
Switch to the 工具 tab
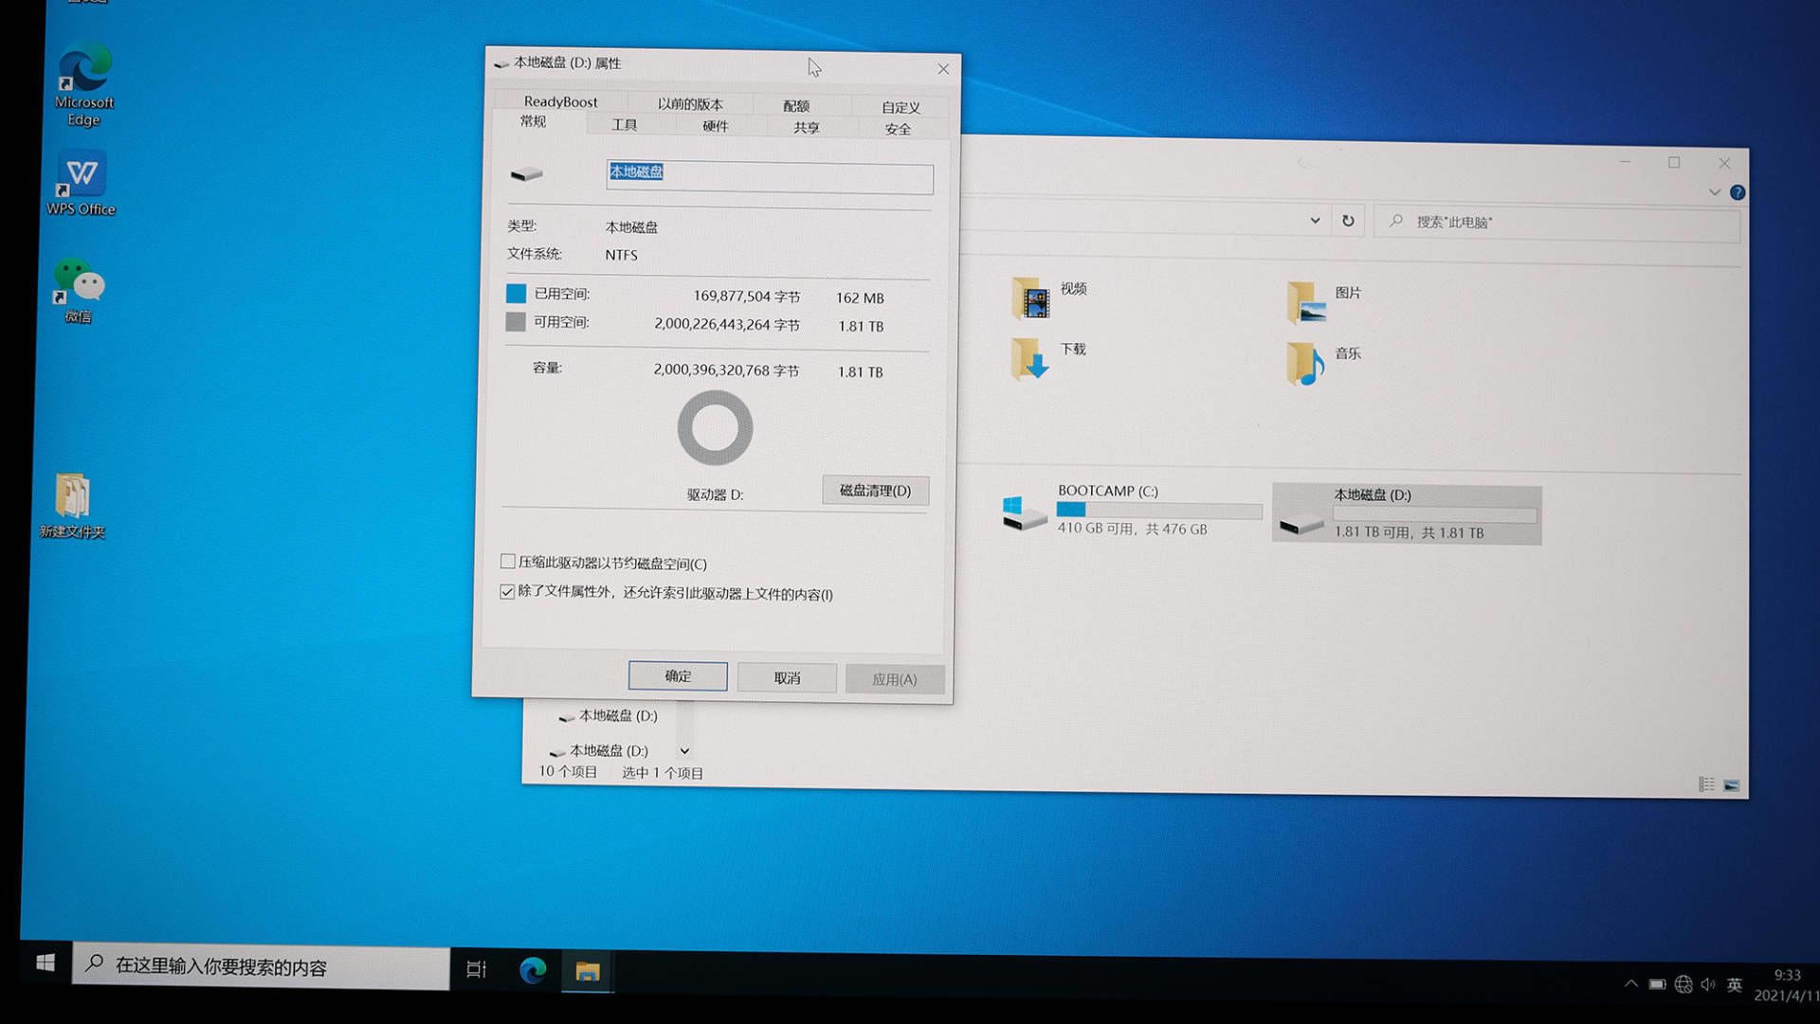(x=624, y=125)
